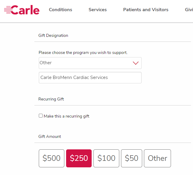The image size is (193, 175).
Task: Open the Services menu
Action: point(98,10)
